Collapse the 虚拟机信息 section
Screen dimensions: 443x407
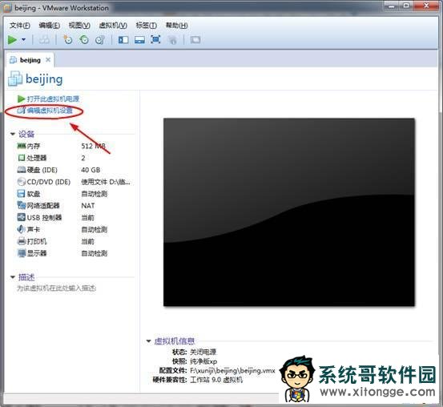[x=149, y=341]
